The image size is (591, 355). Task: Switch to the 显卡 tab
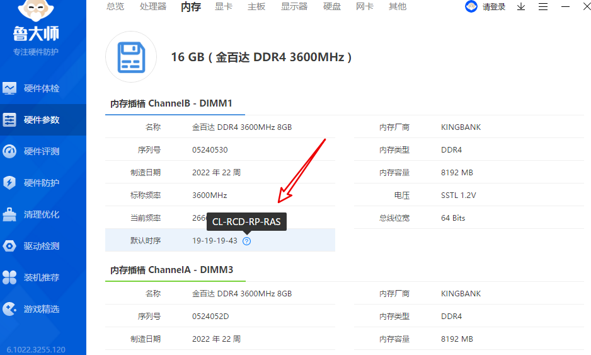coord(224,6)
